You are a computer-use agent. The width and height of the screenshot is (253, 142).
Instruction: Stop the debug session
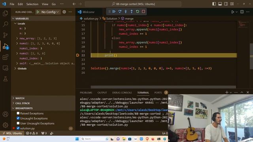(x=143, y=11)
